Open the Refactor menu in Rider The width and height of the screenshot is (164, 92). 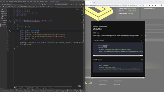point(20,2)
